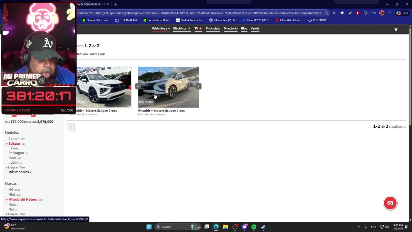Open Edge settings and more menu

(389, 13)
